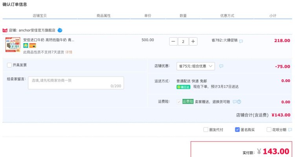Decrease quantity with minus button

173,42
